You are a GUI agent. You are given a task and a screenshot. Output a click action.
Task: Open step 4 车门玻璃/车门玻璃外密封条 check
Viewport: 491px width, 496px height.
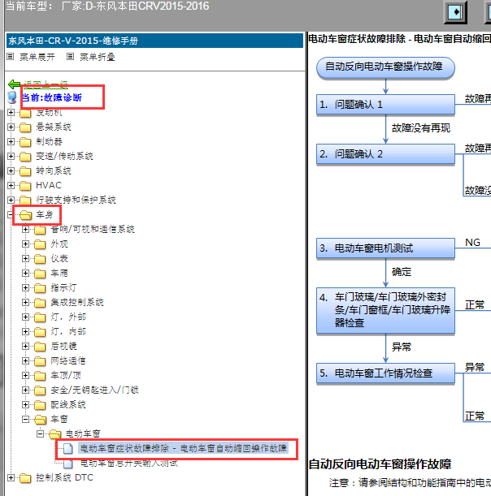tap(385, 310)
